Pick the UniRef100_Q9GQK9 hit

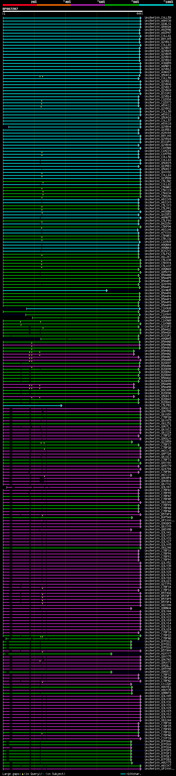[x=158, y=524]
